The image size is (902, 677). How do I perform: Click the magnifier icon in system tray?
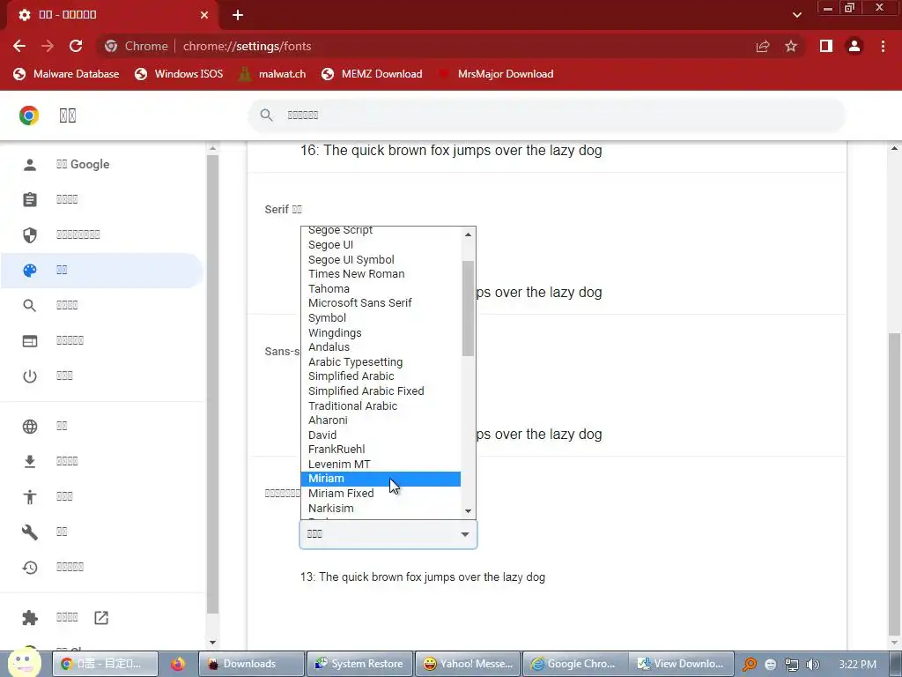750,665
